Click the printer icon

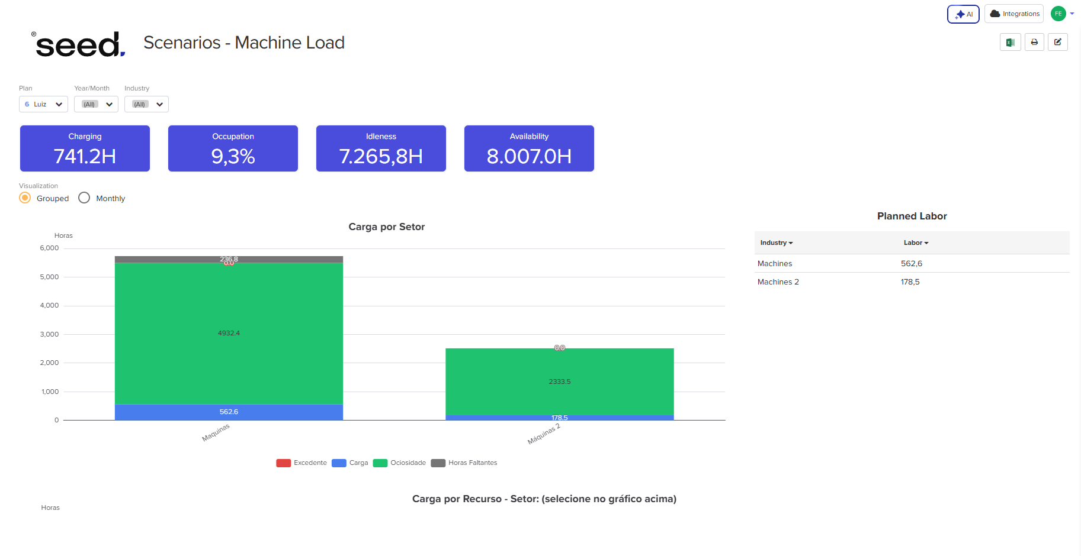(x=1034, y=43)
